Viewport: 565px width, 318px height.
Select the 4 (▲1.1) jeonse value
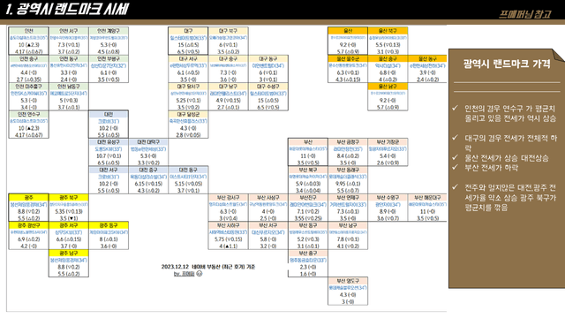click(228, 246)
